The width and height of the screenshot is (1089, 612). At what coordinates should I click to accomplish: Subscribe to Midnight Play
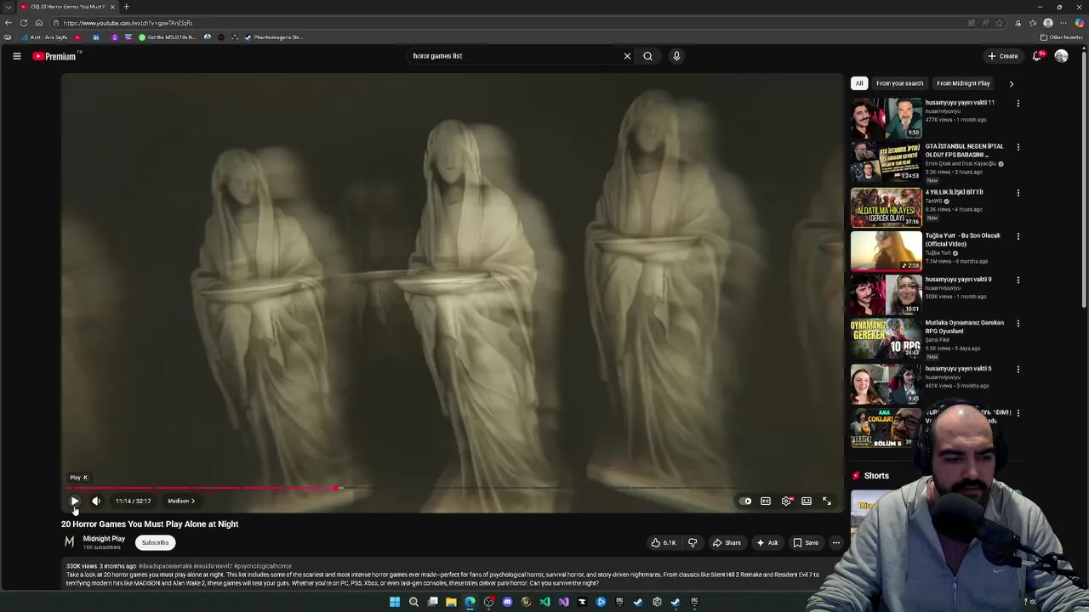click(155, 542)
